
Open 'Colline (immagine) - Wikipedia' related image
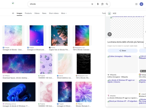pyautogui.click(x=122, y=64)
